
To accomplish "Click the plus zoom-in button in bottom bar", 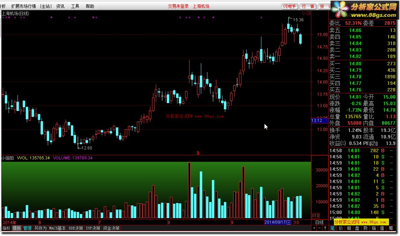I will click(x=314, y=228).
